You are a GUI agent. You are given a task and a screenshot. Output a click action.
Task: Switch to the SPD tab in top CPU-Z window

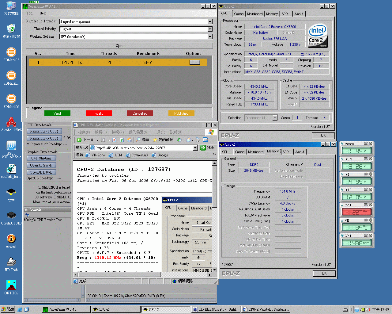[285, 14]
